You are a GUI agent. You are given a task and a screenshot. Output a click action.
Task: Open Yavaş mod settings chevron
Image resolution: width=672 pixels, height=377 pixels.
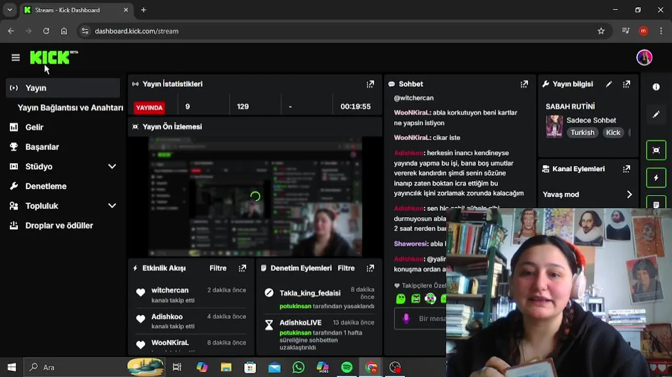pyautogui.click(x=629, y=194)
